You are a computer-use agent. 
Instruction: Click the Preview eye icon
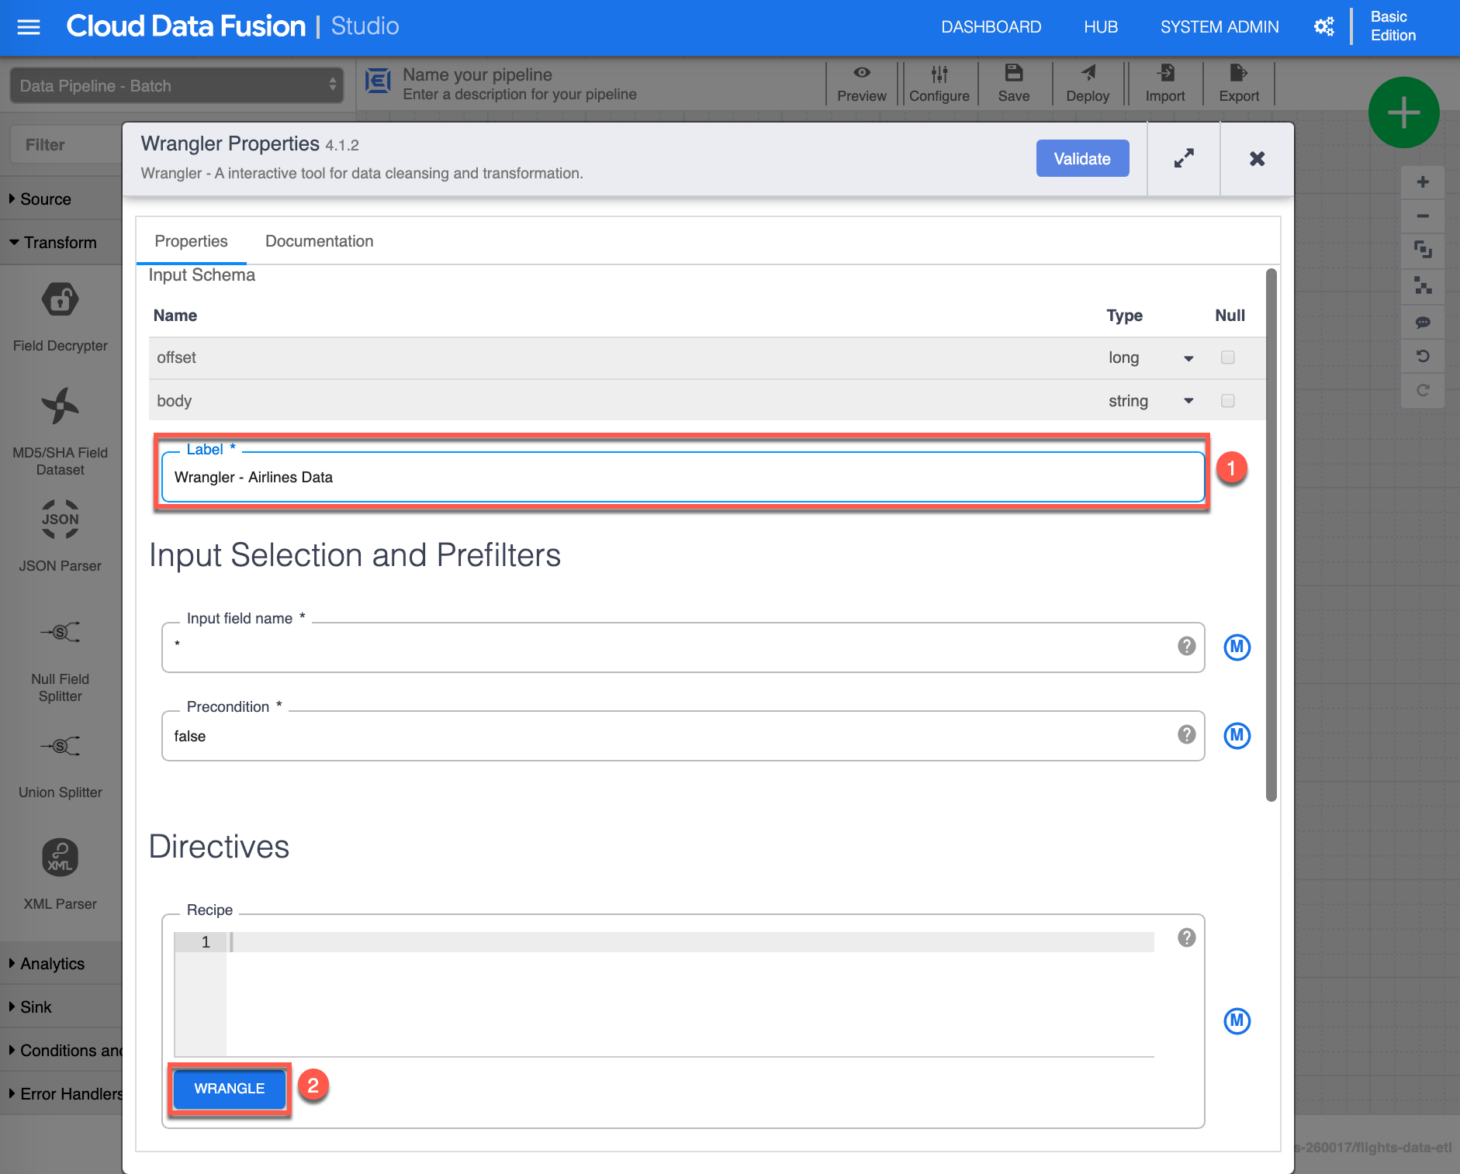(861, 74)
